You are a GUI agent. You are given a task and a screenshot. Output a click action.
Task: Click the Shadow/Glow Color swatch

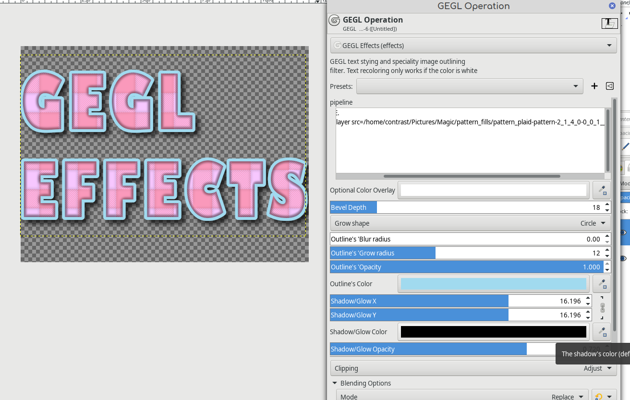click(x=494, y=332)
